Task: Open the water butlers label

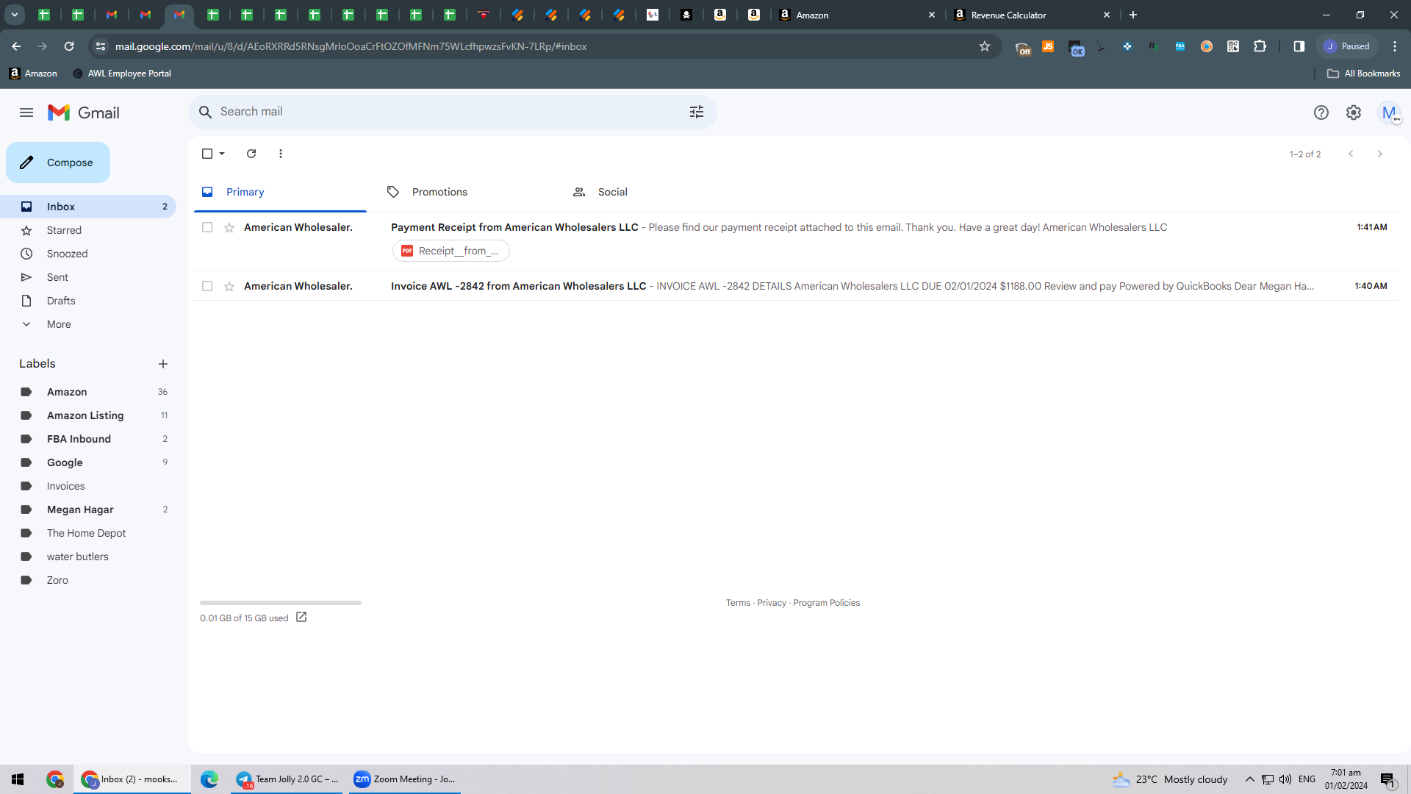Action: coord(88,557)
